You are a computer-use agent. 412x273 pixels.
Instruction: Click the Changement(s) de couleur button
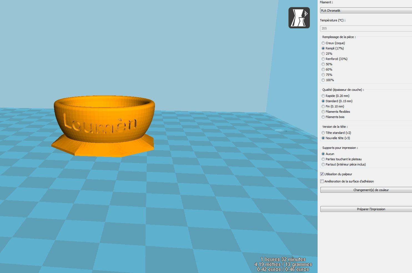(366, 190)
